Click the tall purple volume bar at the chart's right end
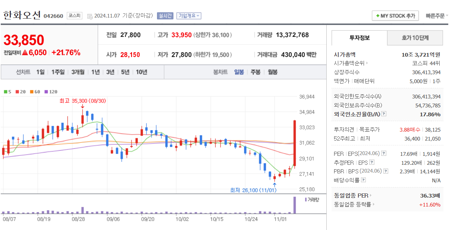The width and height of the screenshot is (449, 230). (x=295, y=205)
